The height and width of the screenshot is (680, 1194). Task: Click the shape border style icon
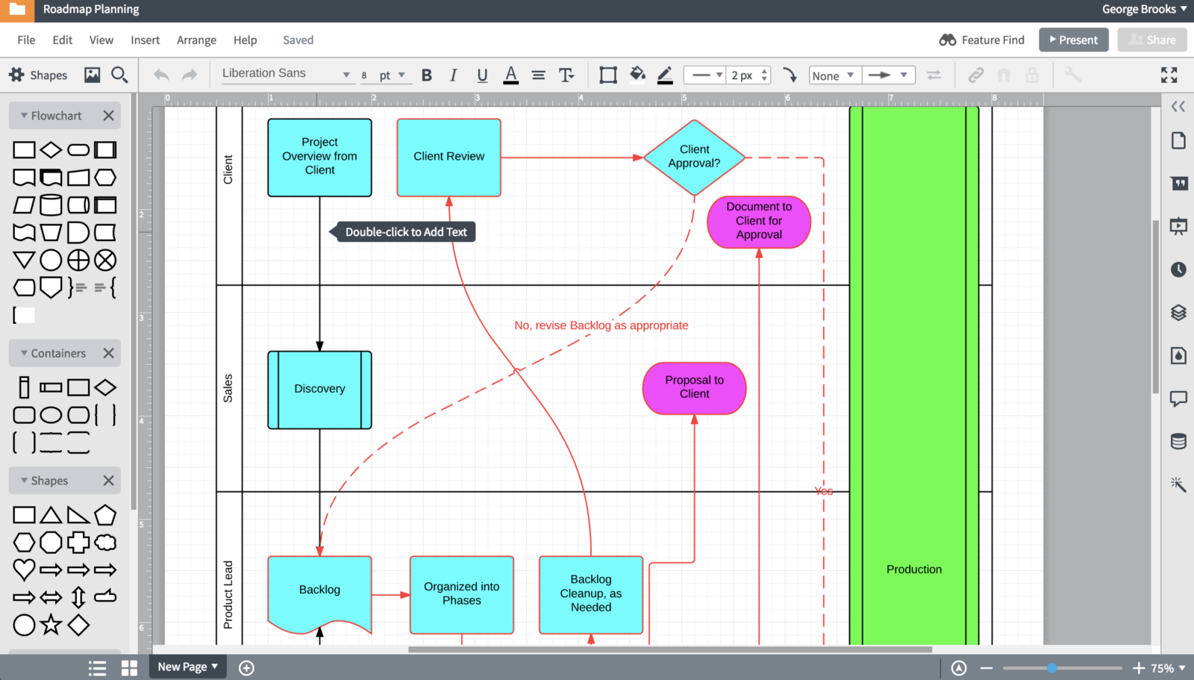pos(608,75)
